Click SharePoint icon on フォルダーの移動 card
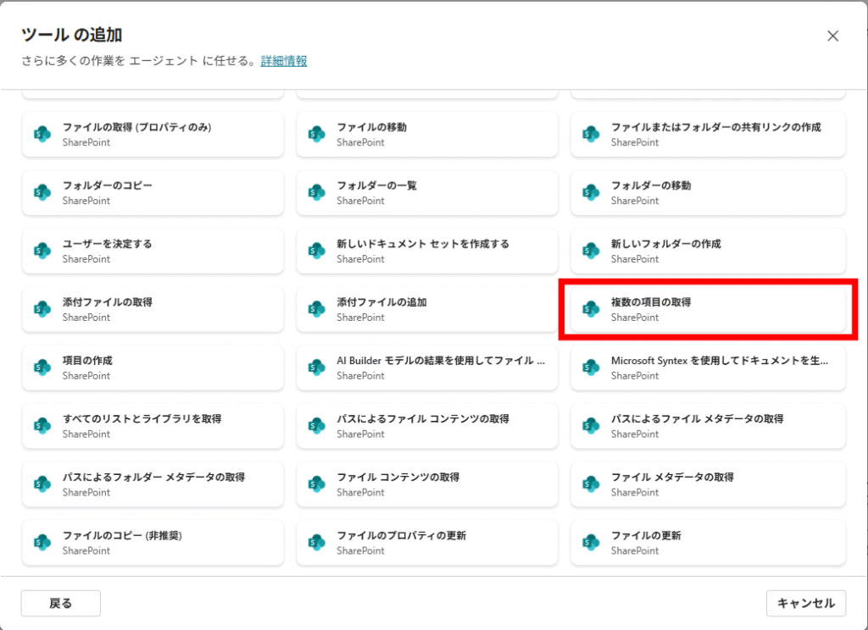The height and width of the screenshot is (630, 868). click(x=591, y=192)
